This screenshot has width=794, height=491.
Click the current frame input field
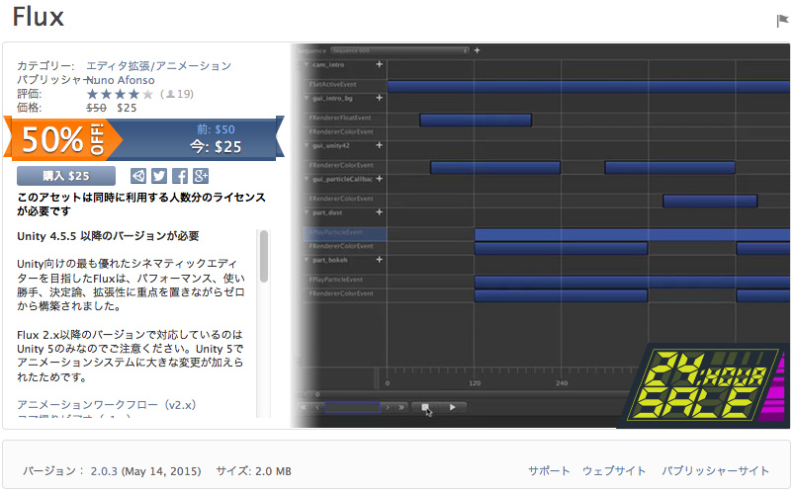click(352, 407)
